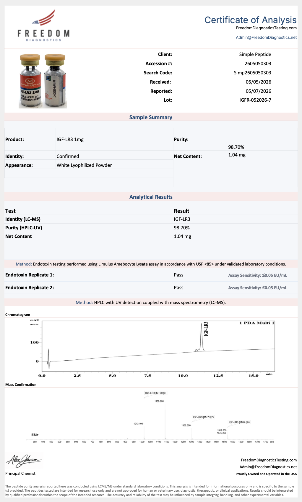Image resolution: width=302 pixels, height=502 pixels.
Task: Select the lot value IGFR-052026-7
Action: pyautogui.click(x=255, y=100)
